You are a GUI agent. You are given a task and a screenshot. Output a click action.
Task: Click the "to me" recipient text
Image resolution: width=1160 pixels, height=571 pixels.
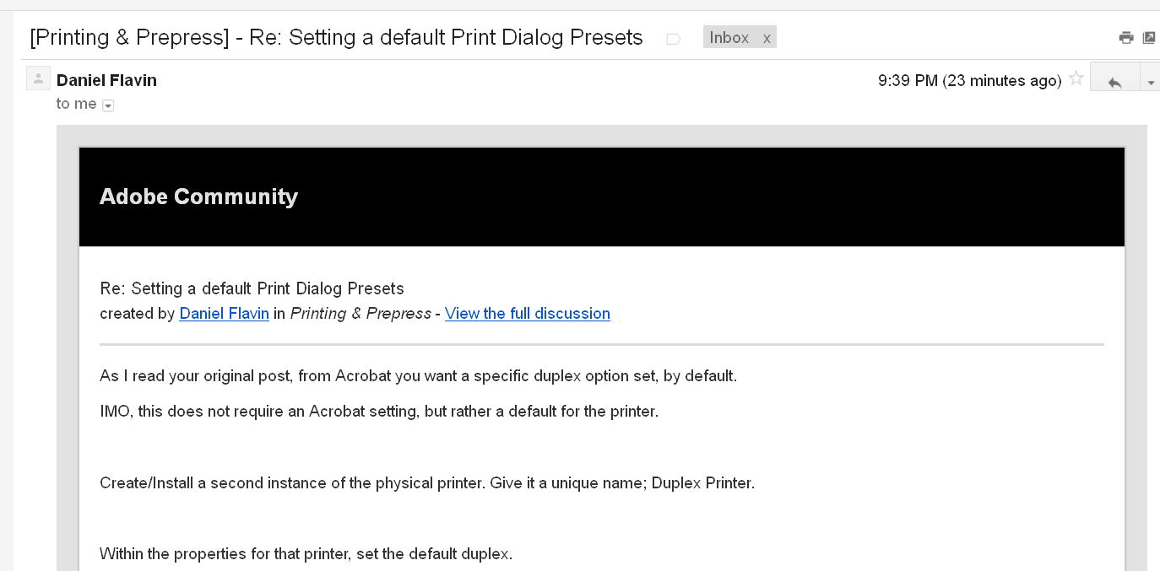coord(77,104)
